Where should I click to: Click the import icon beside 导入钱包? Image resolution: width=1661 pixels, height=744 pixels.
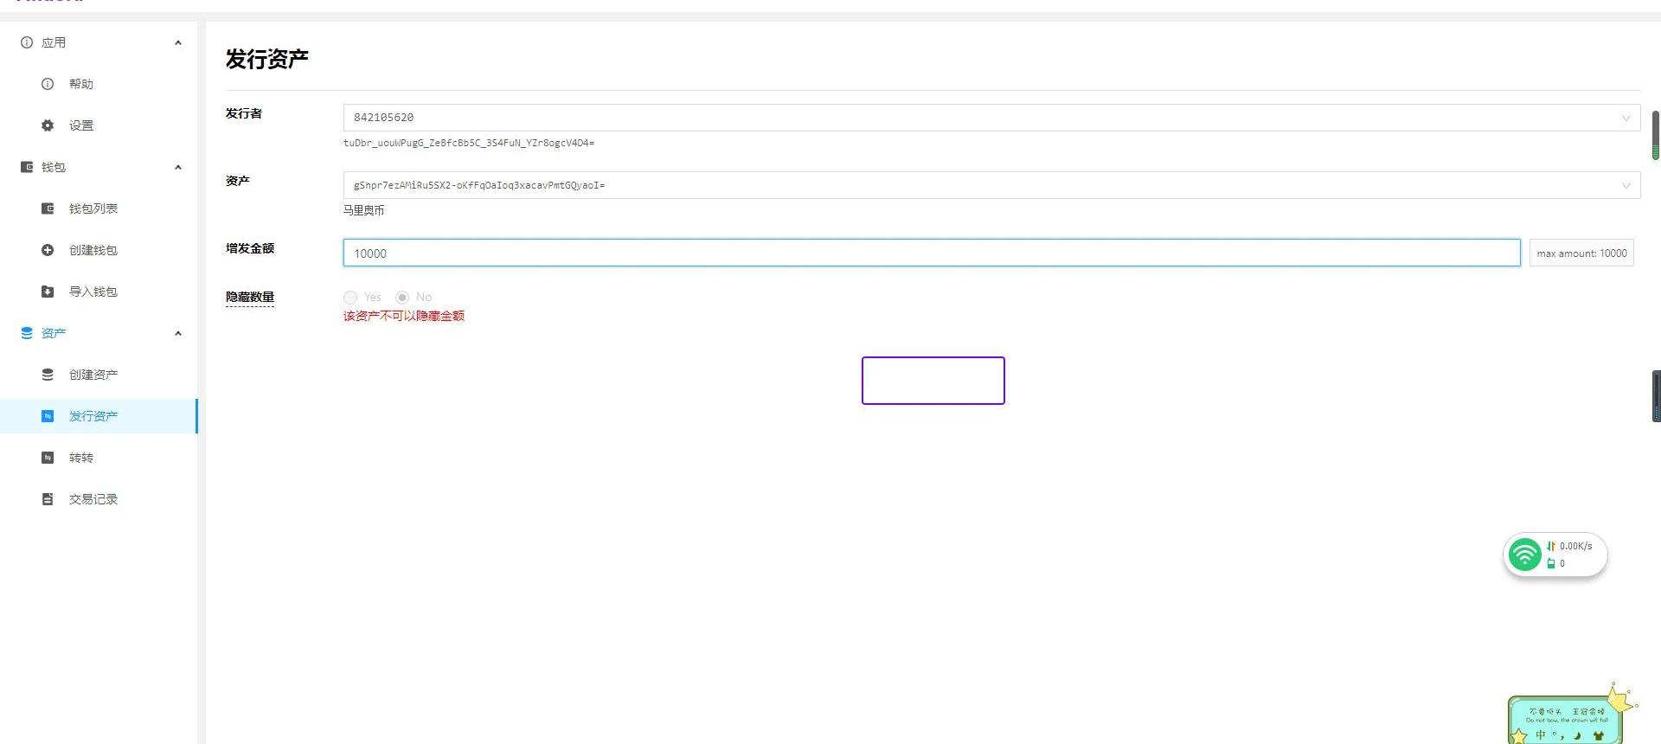pyautogui.click(x=48, y=292)
